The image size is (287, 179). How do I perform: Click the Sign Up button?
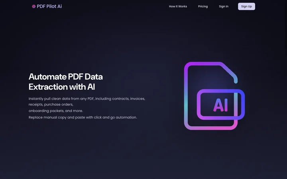pos(246,6)
